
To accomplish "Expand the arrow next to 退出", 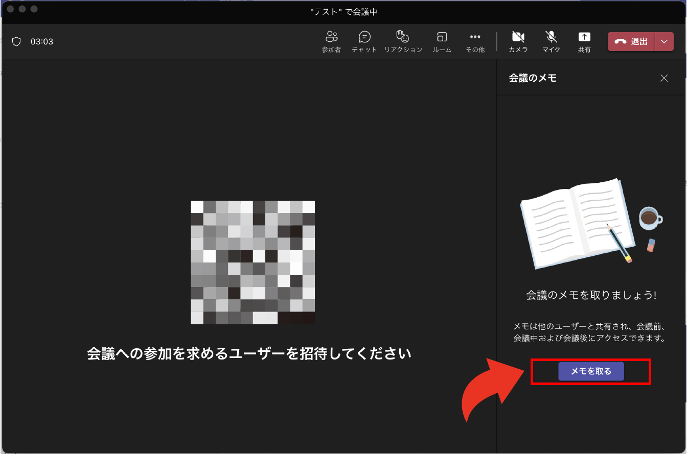I will click(664, 42).
